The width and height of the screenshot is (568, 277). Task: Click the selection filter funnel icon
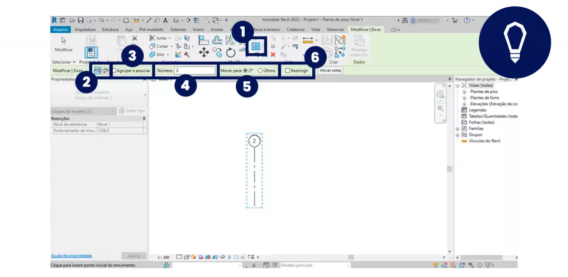[489, 265]
